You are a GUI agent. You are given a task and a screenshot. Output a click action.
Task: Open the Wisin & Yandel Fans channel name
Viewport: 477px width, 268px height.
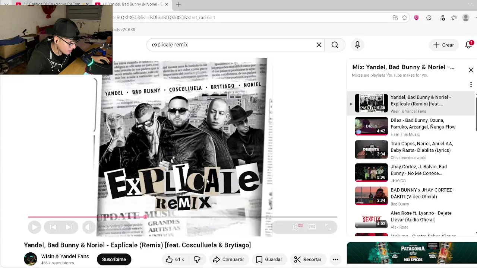point(65,256)
